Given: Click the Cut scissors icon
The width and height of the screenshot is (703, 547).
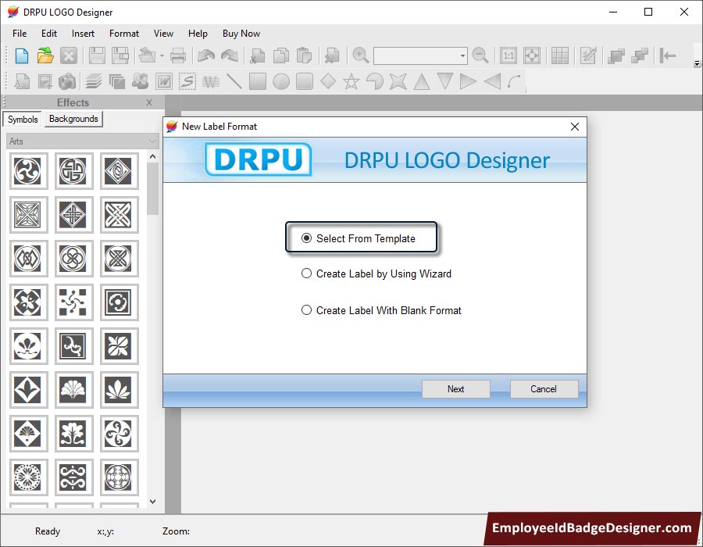Looking at the screenshot, I should tap(258, 56).
